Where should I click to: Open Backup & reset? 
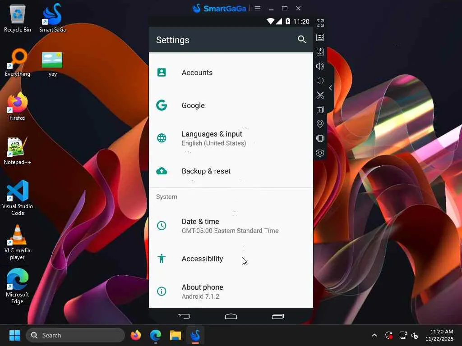[231, 171]
